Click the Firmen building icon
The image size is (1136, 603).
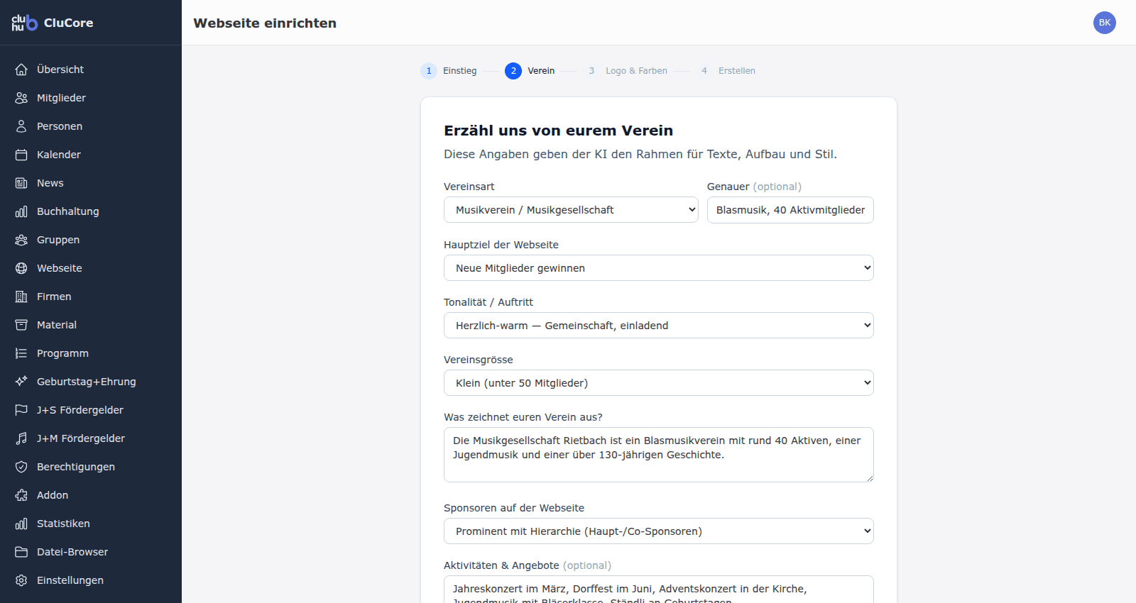tap(21, 297)
